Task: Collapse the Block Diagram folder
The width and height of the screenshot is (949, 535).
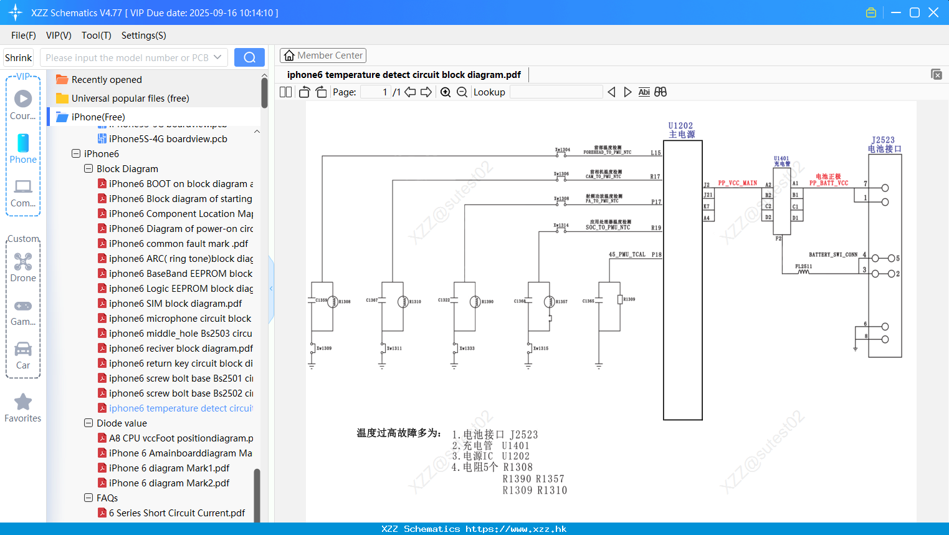Action: pyautogui.click(x=88, y=168)
